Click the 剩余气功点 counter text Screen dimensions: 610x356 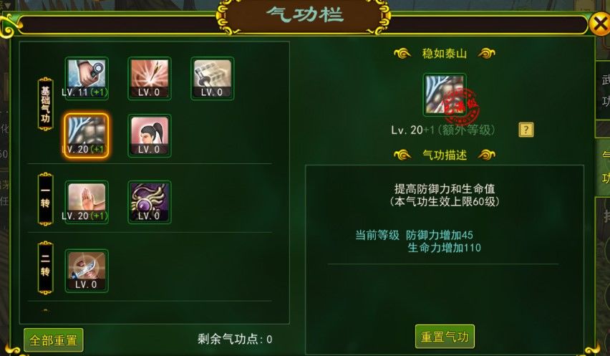[235, 339]
